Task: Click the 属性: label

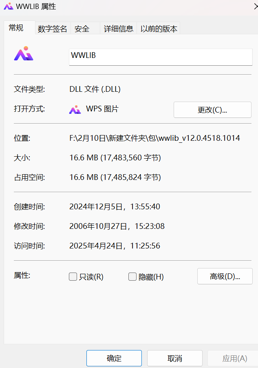Action: [x=22, y=275]
